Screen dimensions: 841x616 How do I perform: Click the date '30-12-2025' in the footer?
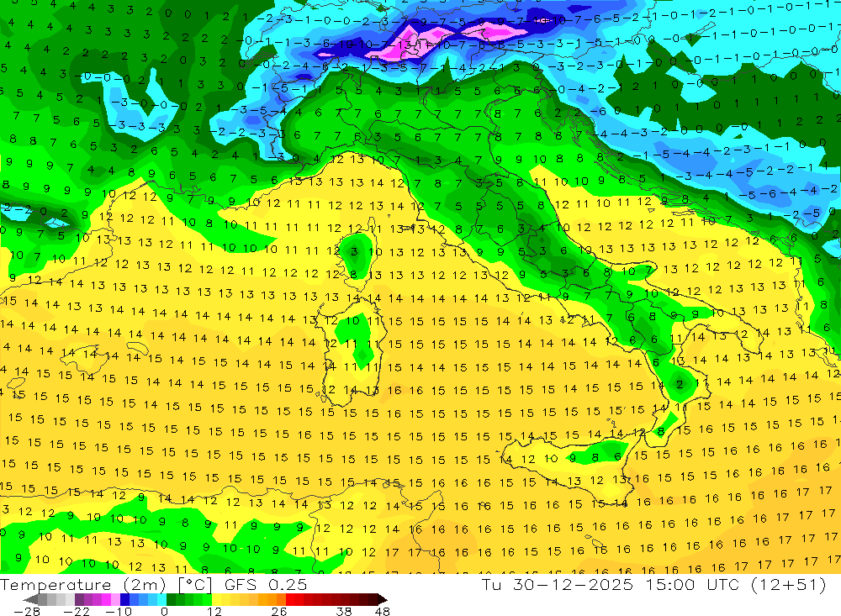[x=572, y=585]
